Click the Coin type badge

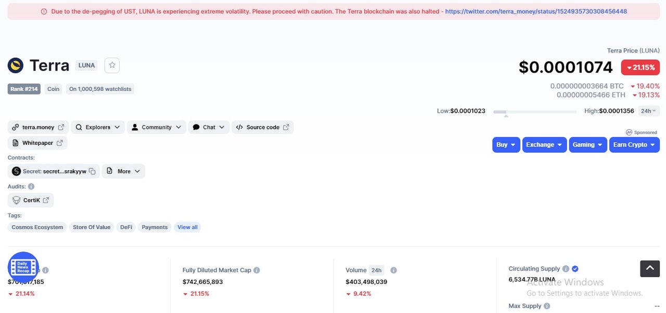point(54,89)
